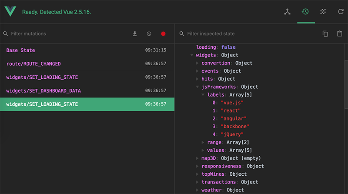Click the 09:31:15 timestamp

pos(156,50)
